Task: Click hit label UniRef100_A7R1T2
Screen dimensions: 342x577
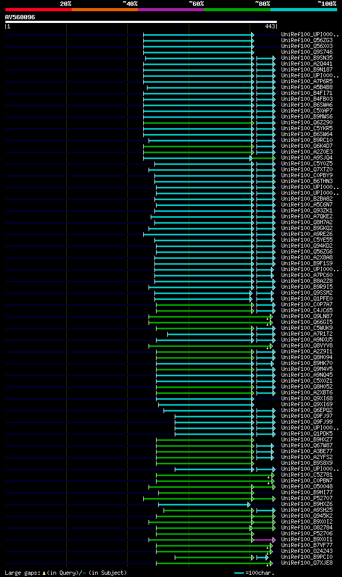Action: tap(307, 335)
